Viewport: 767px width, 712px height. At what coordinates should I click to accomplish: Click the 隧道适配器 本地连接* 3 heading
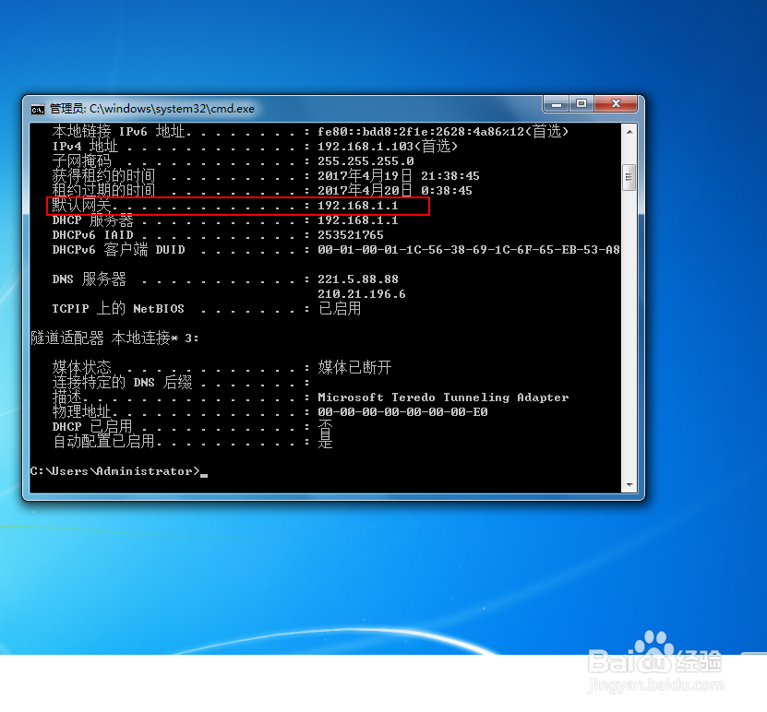tap(114, 338)
